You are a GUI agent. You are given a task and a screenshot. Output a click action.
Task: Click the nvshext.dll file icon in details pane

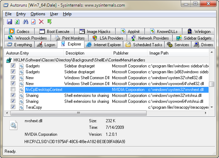pyautogui.click(x=14, y=125)
